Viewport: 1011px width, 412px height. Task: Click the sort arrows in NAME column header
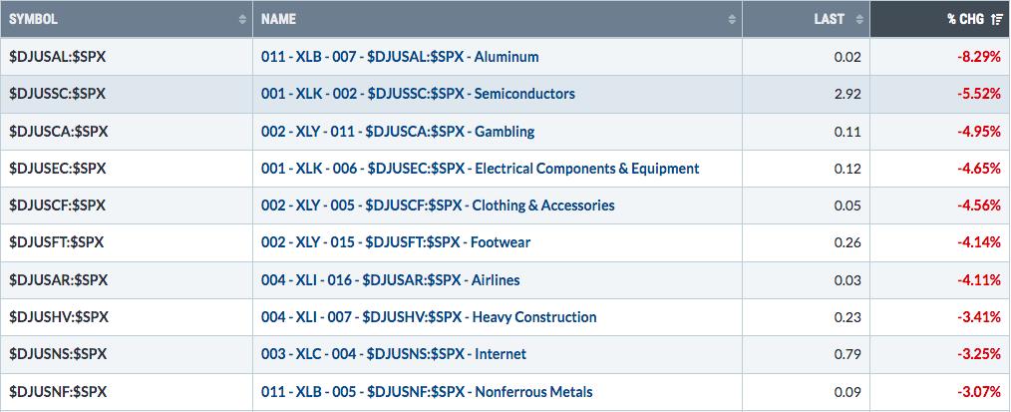pyautogui.click(x=732, y=19)
